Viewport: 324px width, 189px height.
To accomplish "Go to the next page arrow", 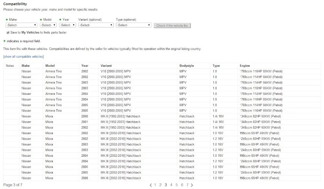I will [x=192, y=185].
